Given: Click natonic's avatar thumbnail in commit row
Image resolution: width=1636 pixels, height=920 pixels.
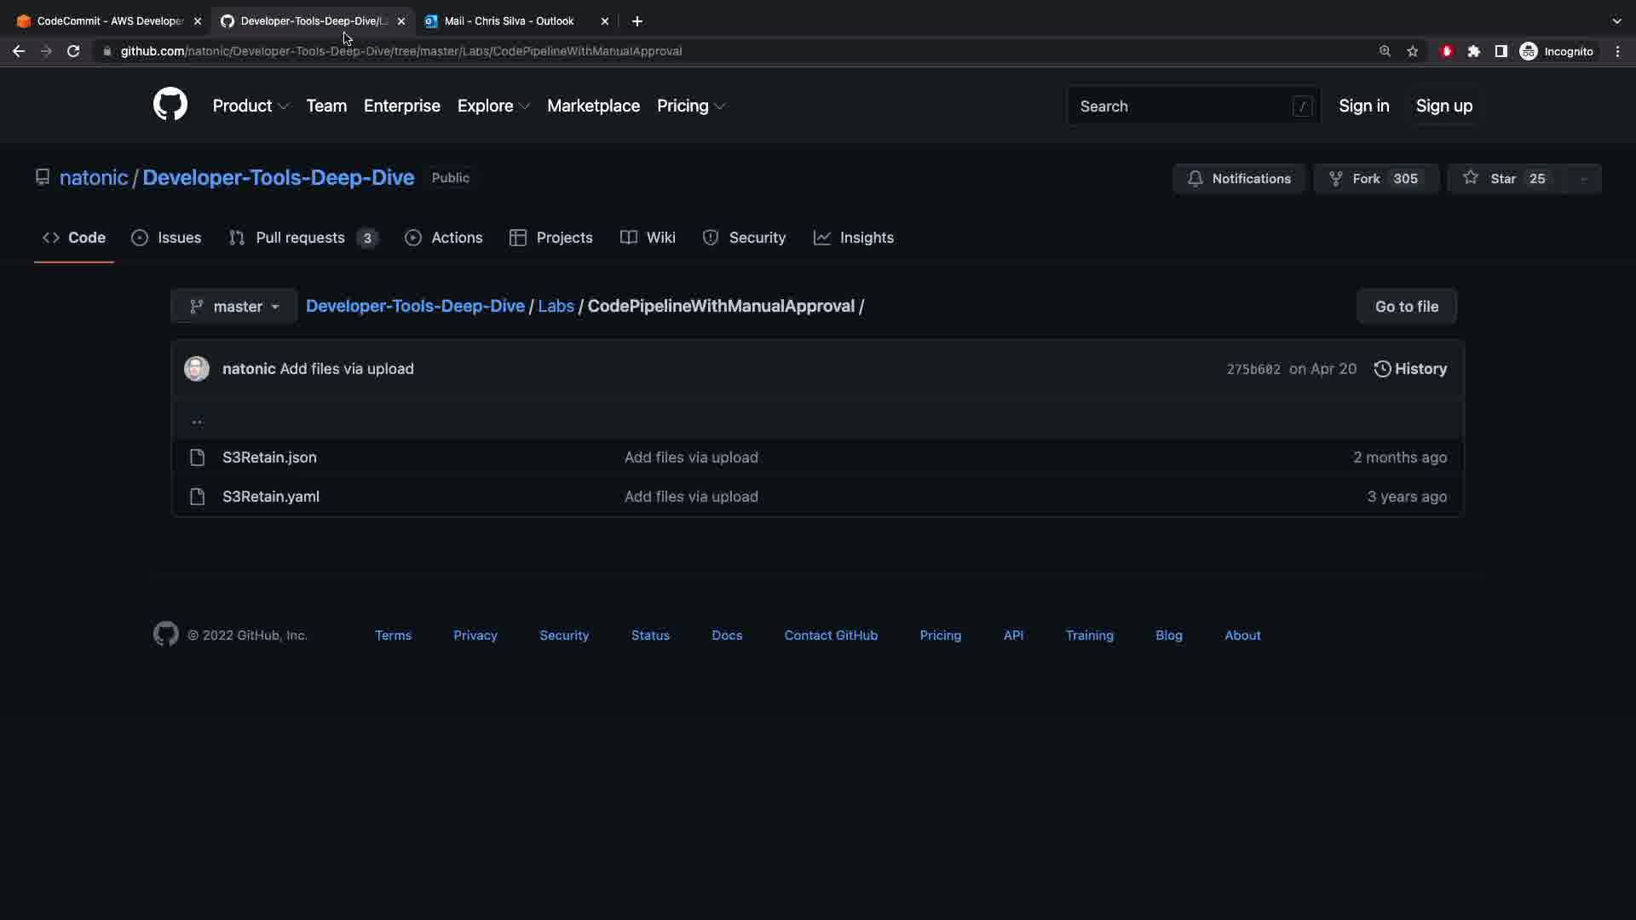Looking at the screenshot, I should pyautogui.click(x=197, y=369).
